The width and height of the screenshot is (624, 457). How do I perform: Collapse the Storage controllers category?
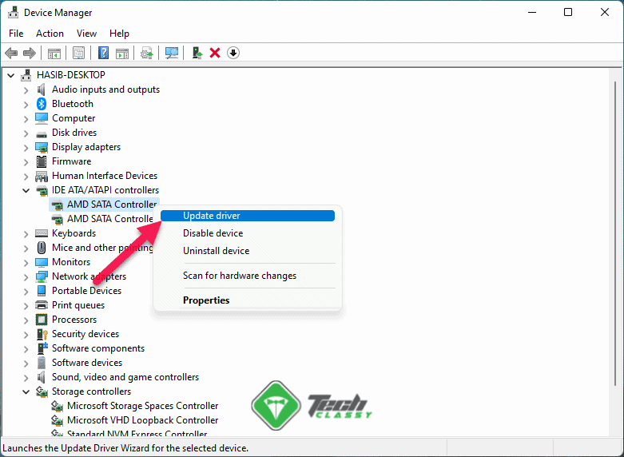click(x=26, y=392)
